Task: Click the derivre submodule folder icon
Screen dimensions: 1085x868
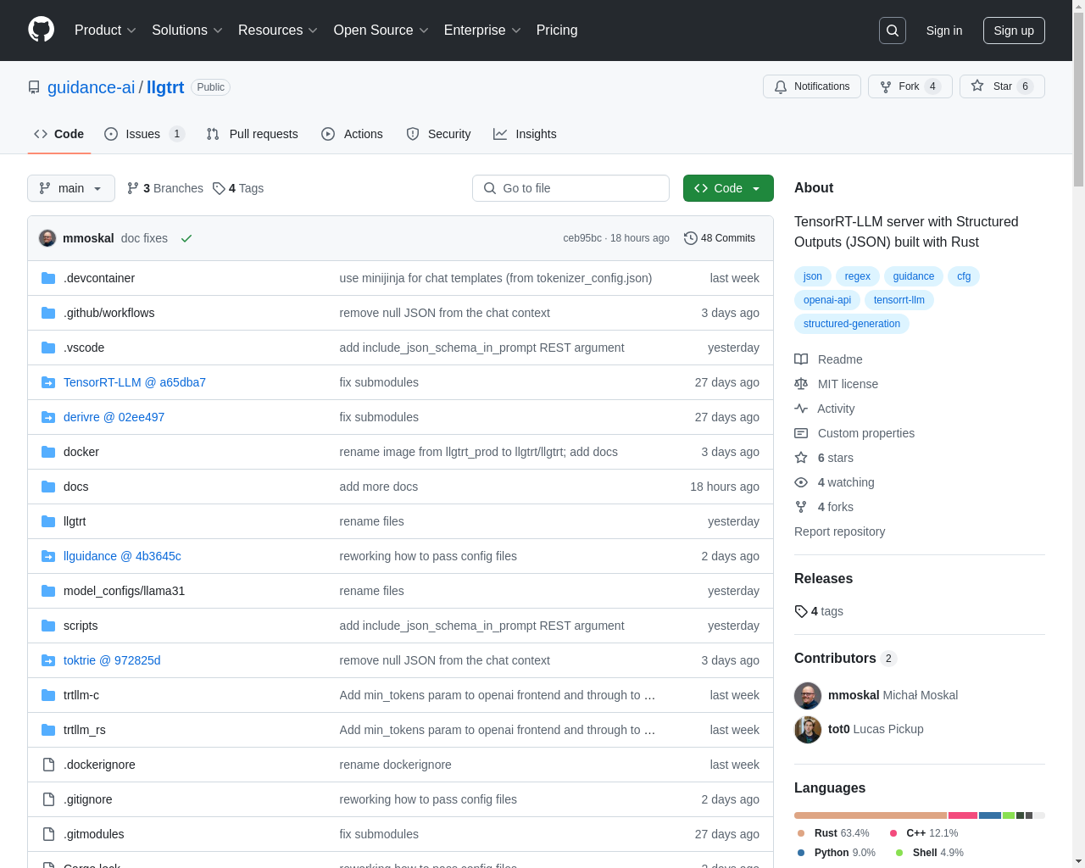Action: coord(48,417)
